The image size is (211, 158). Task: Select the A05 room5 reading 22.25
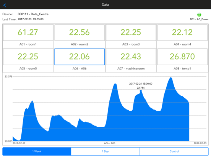[x=28, y=57]
